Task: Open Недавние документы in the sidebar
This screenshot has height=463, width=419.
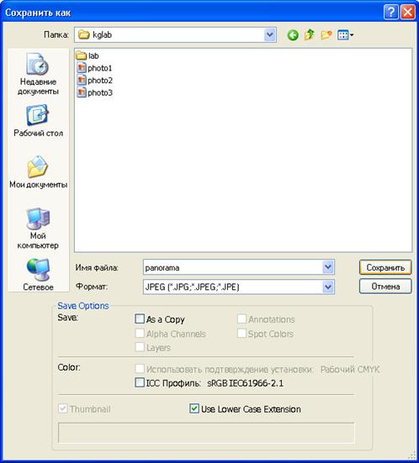Action: click(x=38, y=74)
